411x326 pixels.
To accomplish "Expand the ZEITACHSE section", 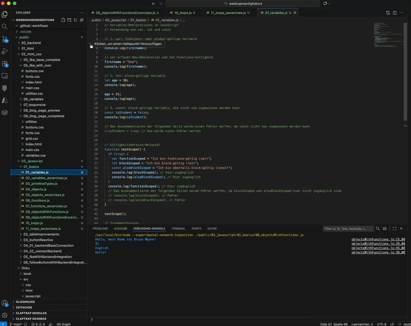I will (x=25, y=307).
